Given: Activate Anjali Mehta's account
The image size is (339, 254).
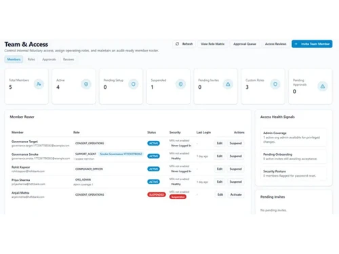Looking at the screenshot, I should (236, 194).
